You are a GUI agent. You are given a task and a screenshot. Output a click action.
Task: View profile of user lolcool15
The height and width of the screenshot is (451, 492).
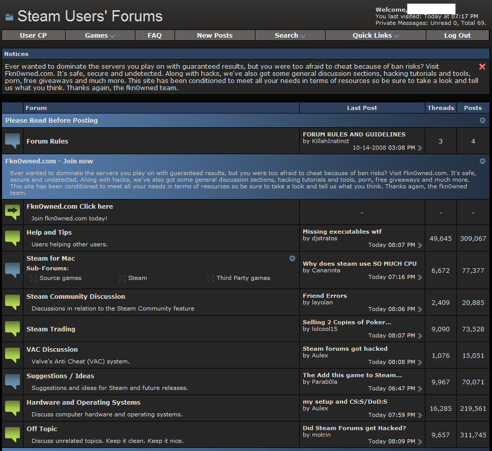325,329
